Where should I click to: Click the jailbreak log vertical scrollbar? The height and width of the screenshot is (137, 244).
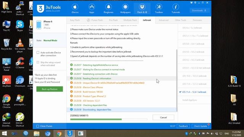coord(177,80)
